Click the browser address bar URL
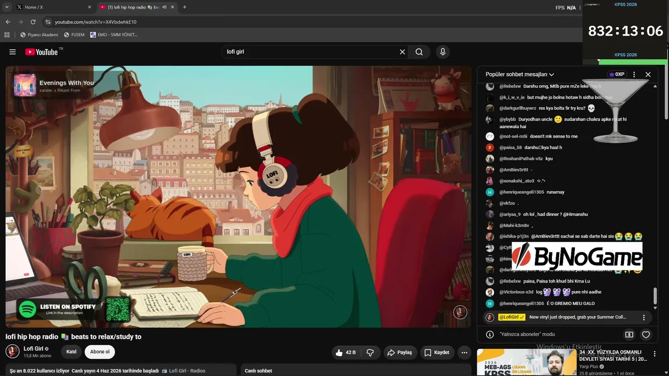Image resolution: width=669 pixels, height=376 pixels. [96, 22]
